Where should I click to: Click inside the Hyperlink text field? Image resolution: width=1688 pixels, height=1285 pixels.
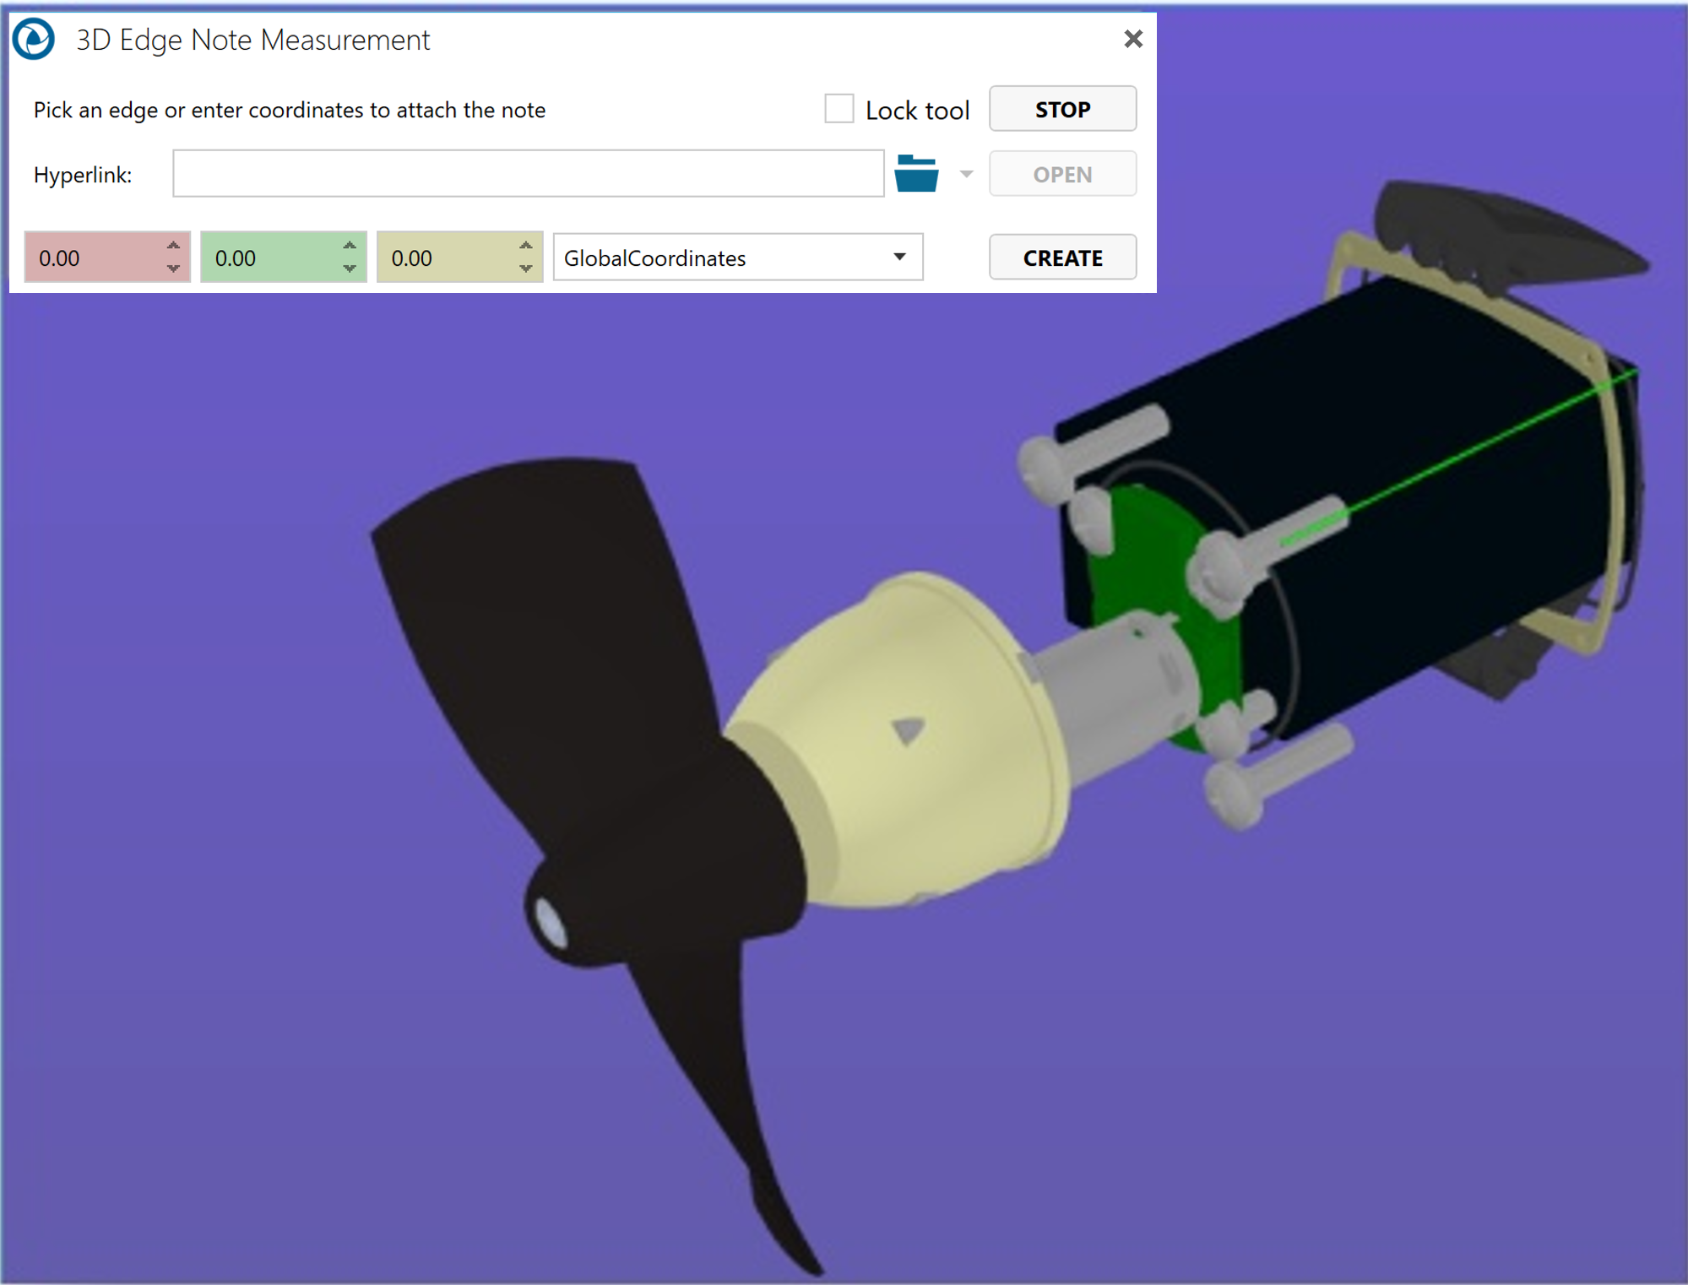click(x=528, y=174)
